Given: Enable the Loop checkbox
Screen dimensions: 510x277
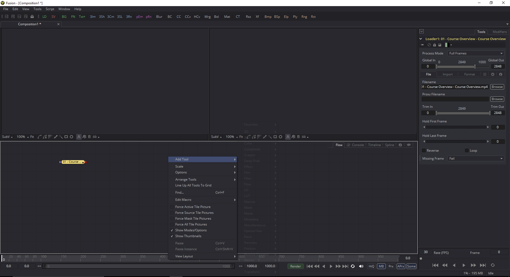Looking at the screenshot, I should pos(467,151).
